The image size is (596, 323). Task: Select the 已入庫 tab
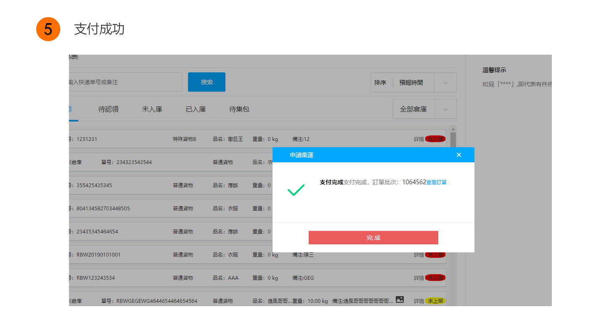click(196, 109)
